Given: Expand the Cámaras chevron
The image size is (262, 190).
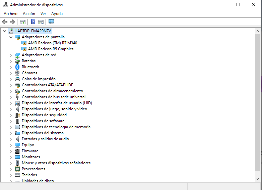Looking at the screenshot, I should [x=11, y=73].
